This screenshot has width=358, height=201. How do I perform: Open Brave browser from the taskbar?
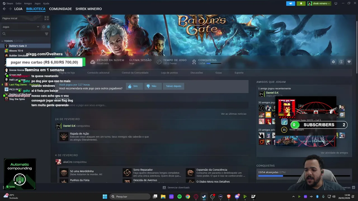pyautogui.click(x=229, y=197)
